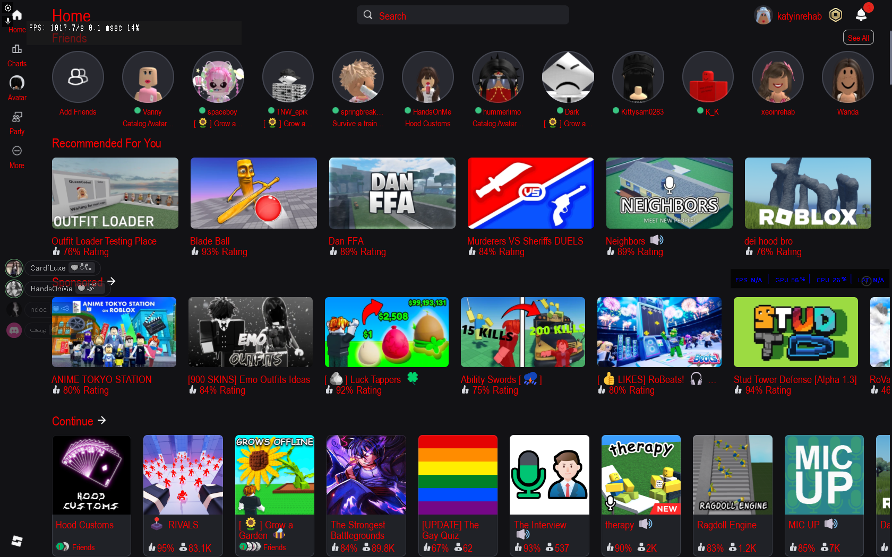The height and width of the screenshot is (557, 892).
Task: Open the More sidebar menu
Action: (x=17, y=151)
